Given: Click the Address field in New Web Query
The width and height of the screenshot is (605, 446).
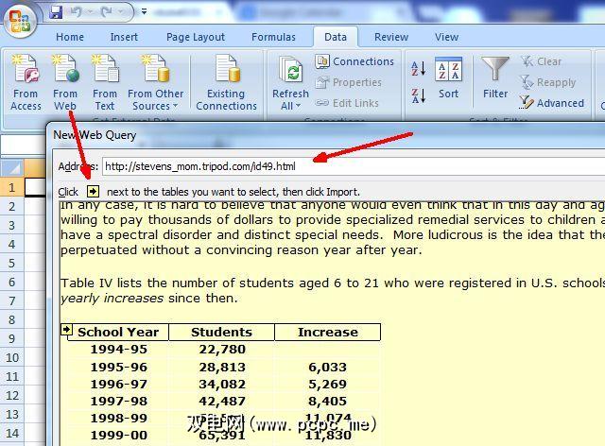Looking at the screenshot, I should coord(353,166).
